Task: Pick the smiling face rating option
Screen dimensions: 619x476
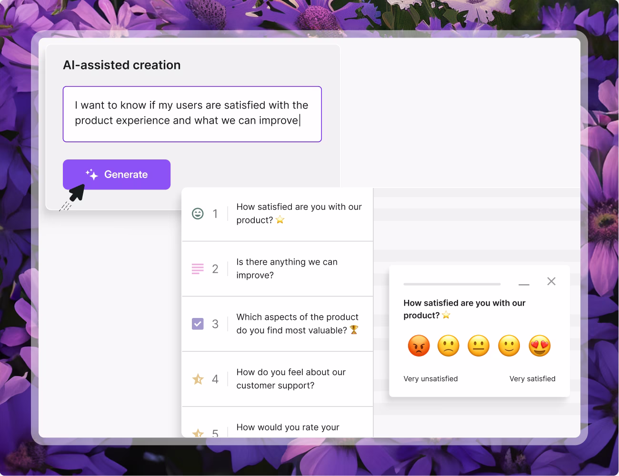Action: coord(509,346)
